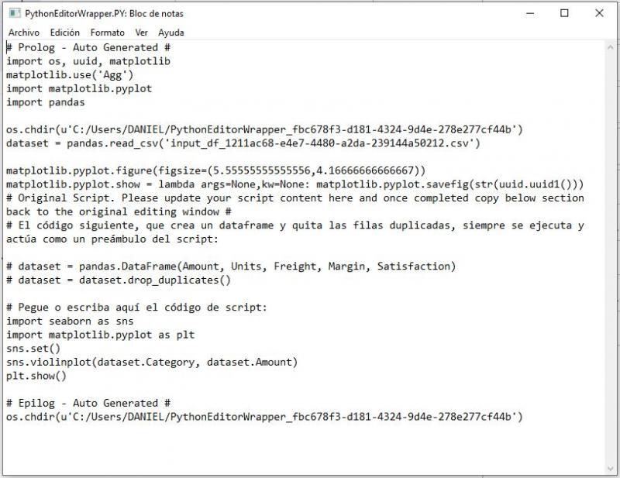Screen dimensions: 620x478
Task: Open the Ver menu
Action: [x=142, y=33]
